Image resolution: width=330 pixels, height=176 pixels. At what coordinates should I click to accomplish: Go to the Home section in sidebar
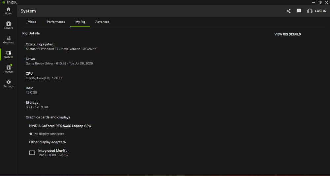tap(9, 11)
